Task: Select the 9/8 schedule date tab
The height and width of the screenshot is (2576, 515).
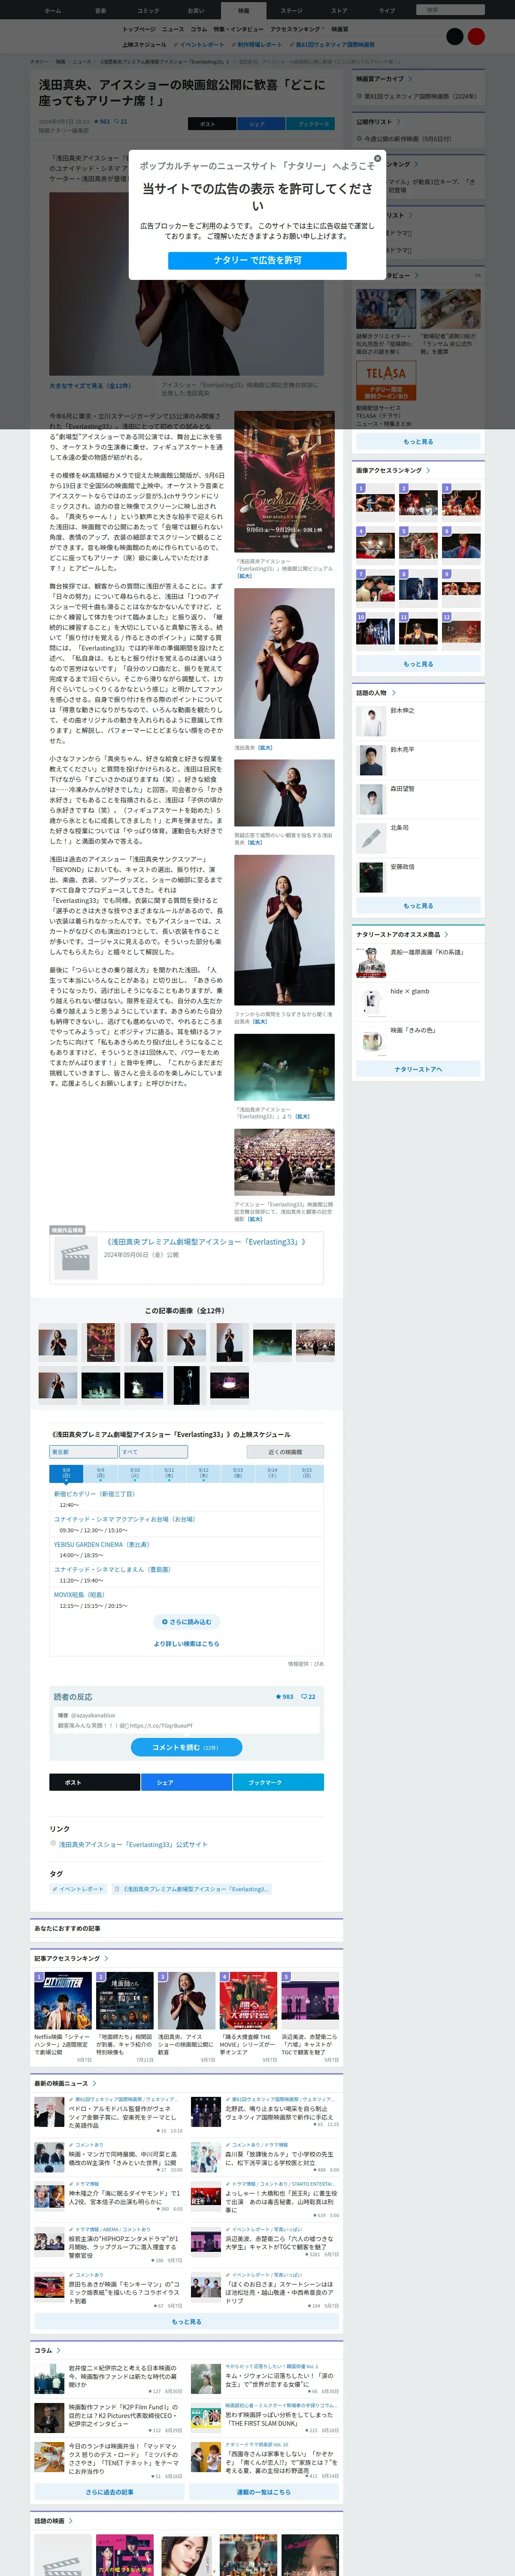Action: [66, 1473]
